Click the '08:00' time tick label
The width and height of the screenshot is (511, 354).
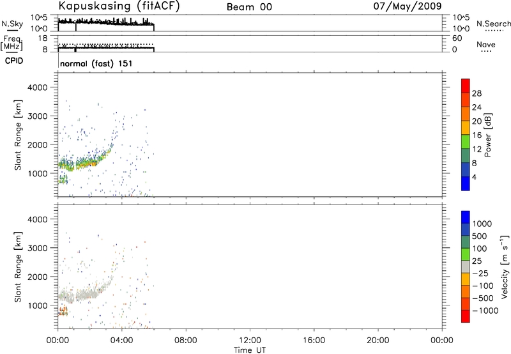tap(186, 341)
